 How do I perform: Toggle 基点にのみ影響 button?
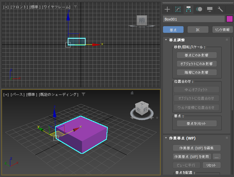click(x=197, y=55)
